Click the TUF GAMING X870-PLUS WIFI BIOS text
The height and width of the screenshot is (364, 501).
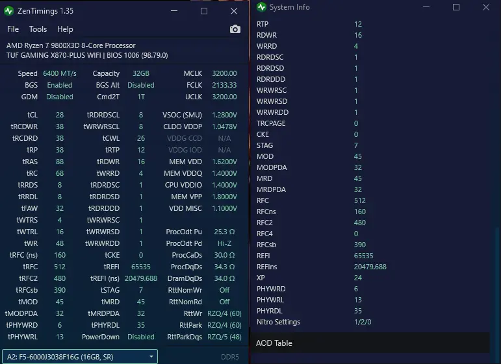click(x=87, y=55)
